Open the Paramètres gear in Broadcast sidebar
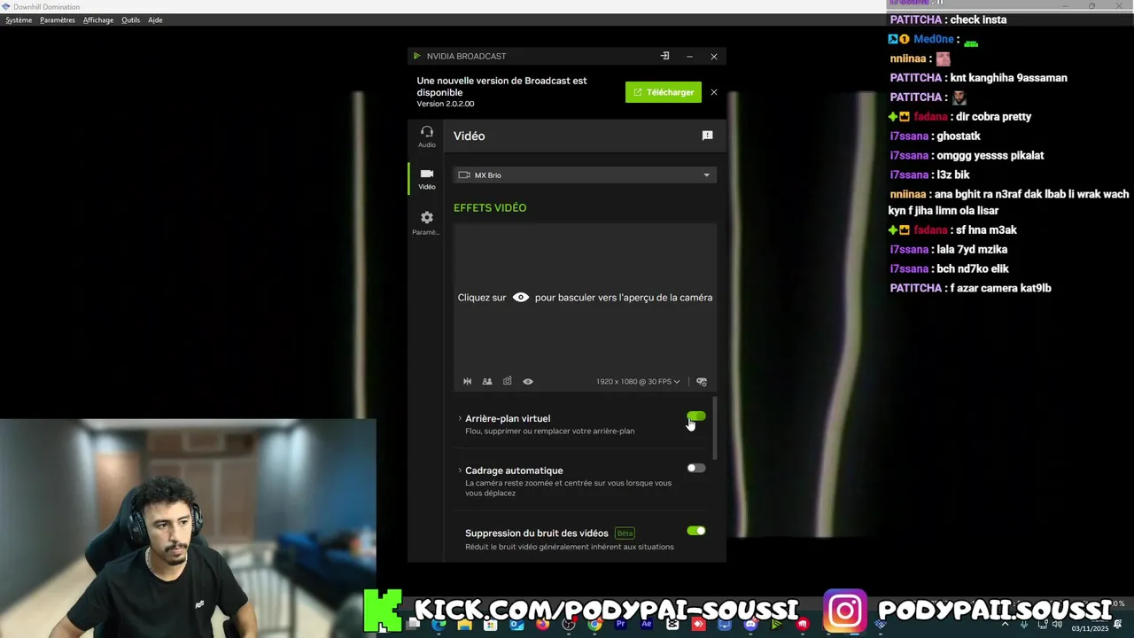The height and width of the screenshot is (638, 1134). pos(426,222)
